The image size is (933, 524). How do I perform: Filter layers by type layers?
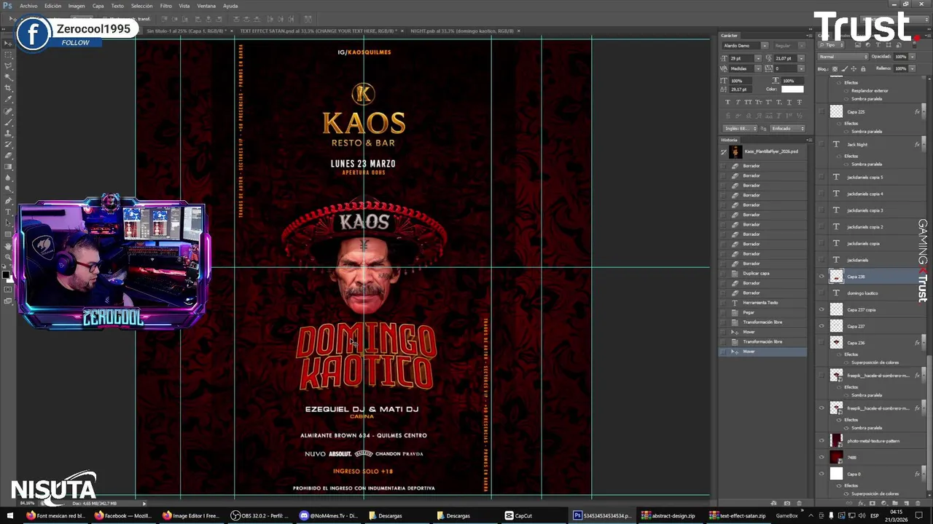878,45
